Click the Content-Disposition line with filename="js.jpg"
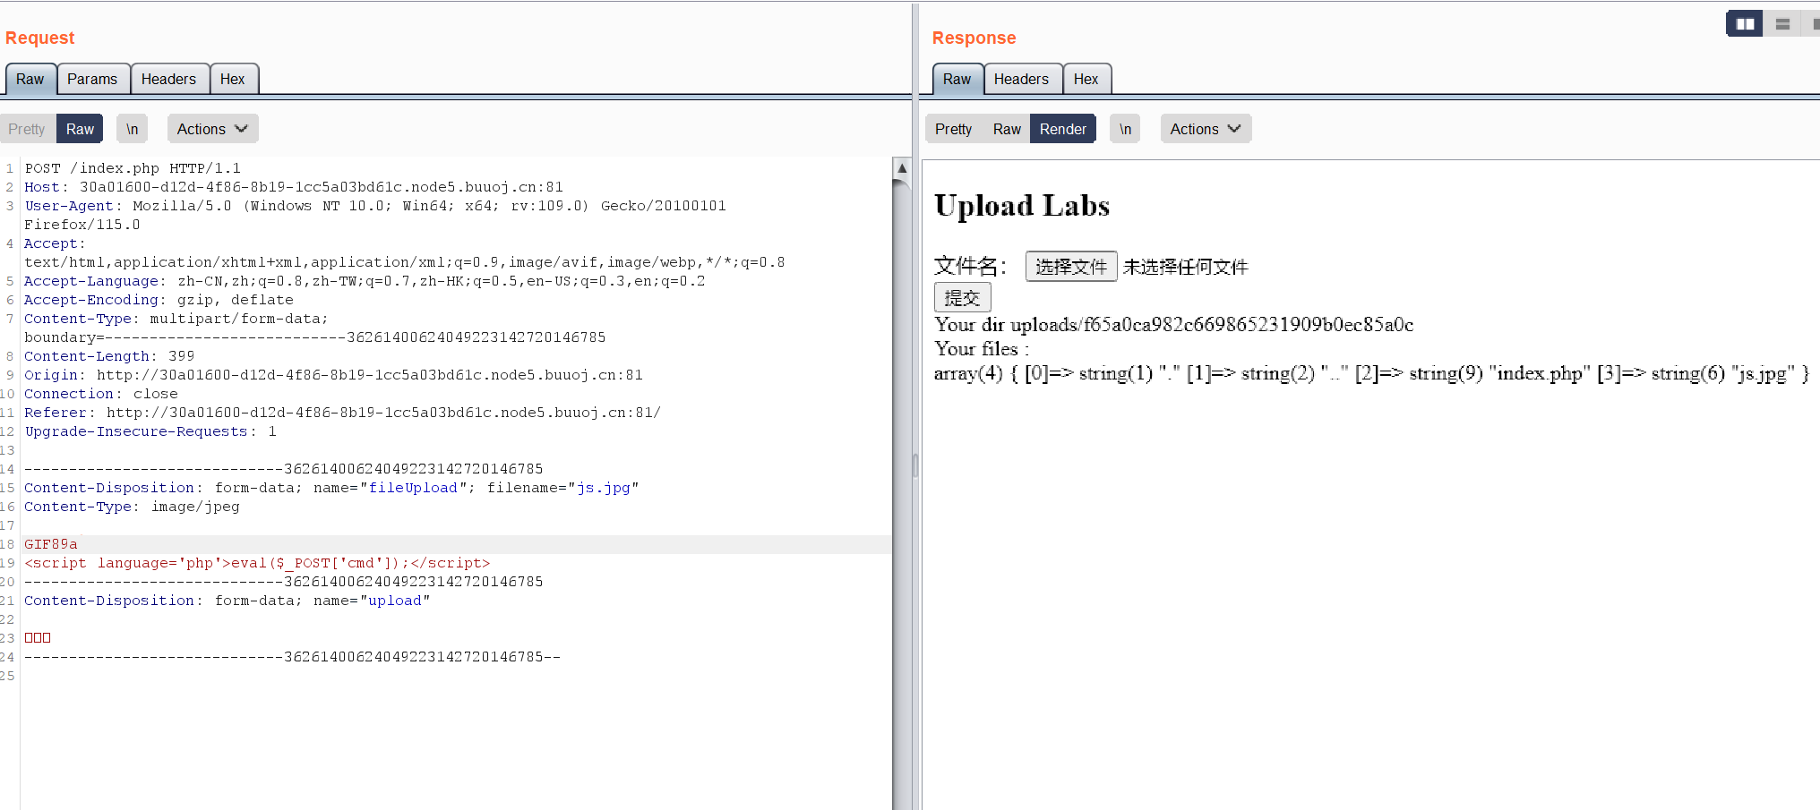Screen dimensions: 1820x810 point(331,488)
